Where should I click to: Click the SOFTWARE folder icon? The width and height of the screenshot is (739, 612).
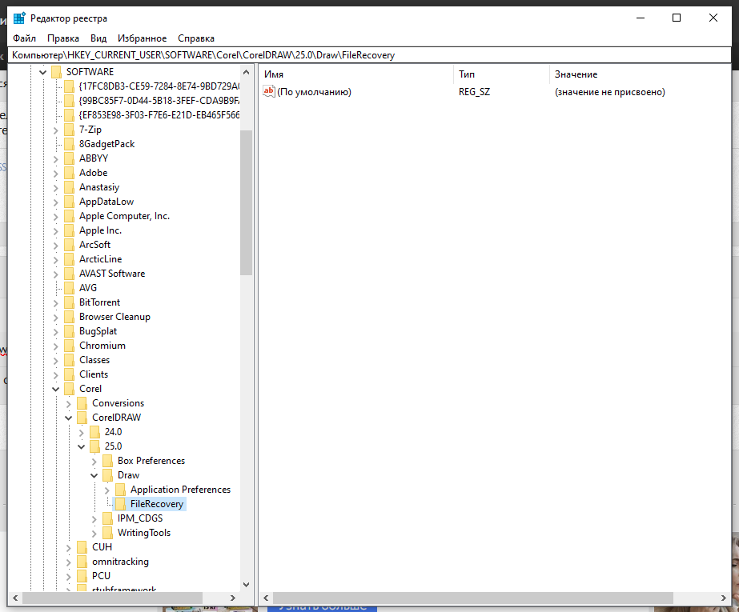click(57, 72)
